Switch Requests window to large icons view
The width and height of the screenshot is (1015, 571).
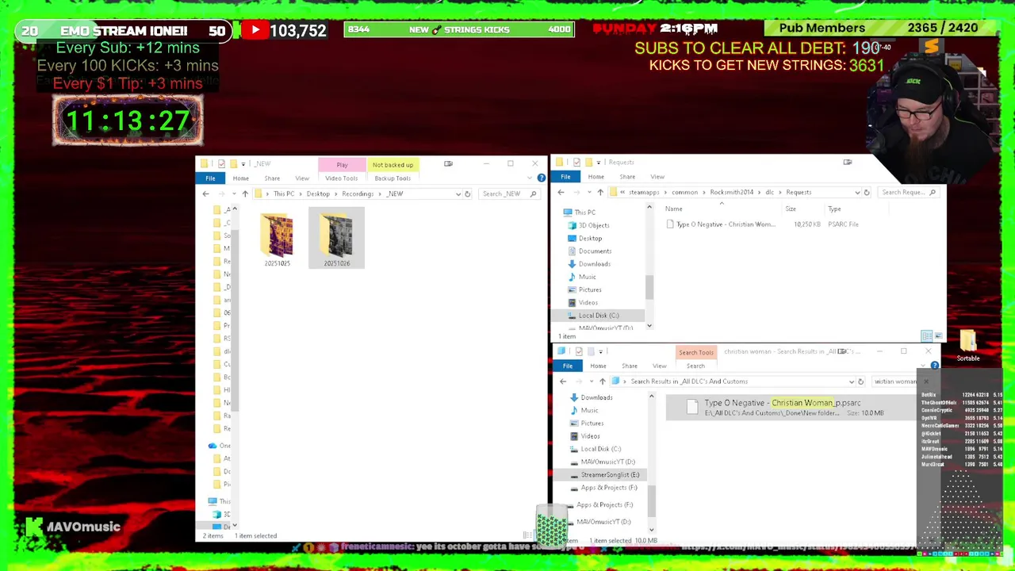(938, 336)
